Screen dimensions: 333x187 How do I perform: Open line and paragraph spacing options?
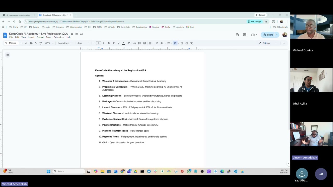coord(157,43)
